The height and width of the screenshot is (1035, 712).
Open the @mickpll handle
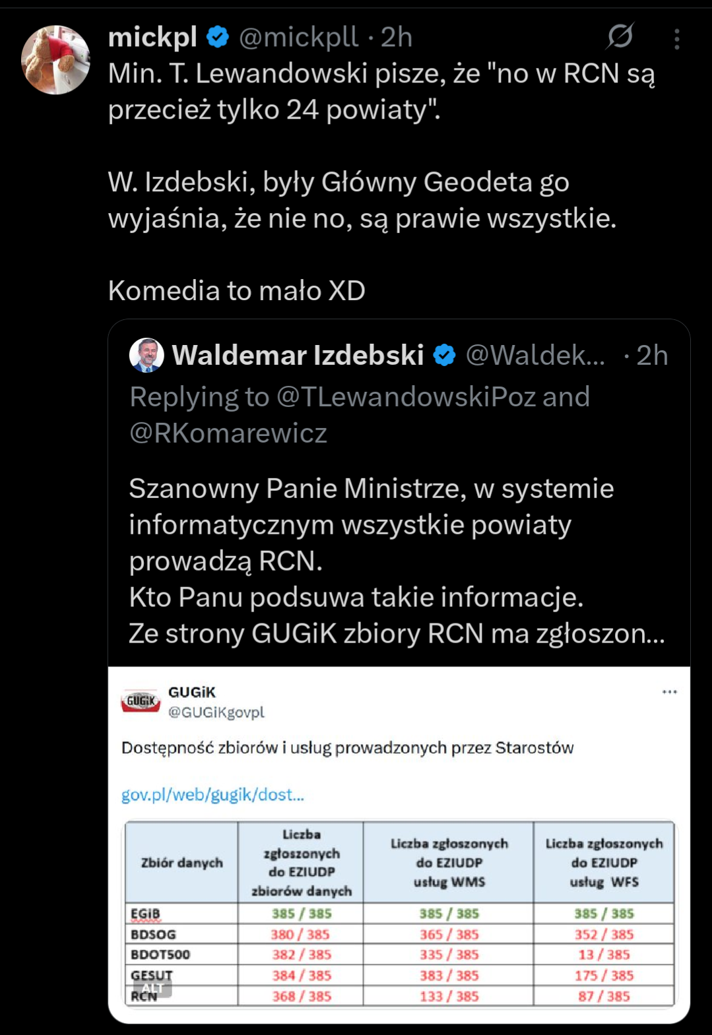pos(298,37)
